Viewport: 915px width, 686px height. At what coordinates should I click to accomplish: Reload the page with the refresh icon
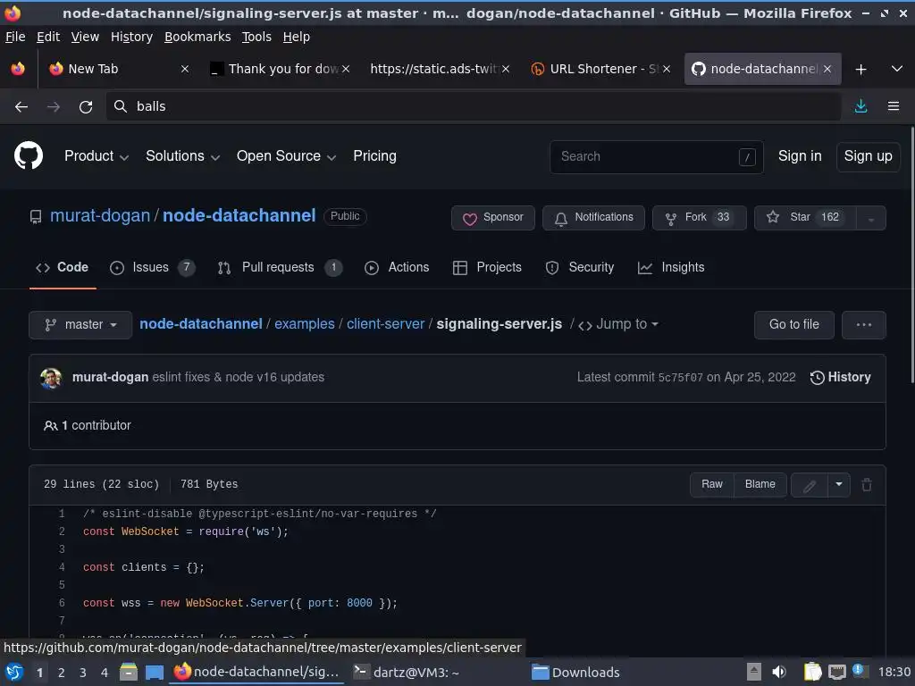pyautogui.click(x=86, y=107)
